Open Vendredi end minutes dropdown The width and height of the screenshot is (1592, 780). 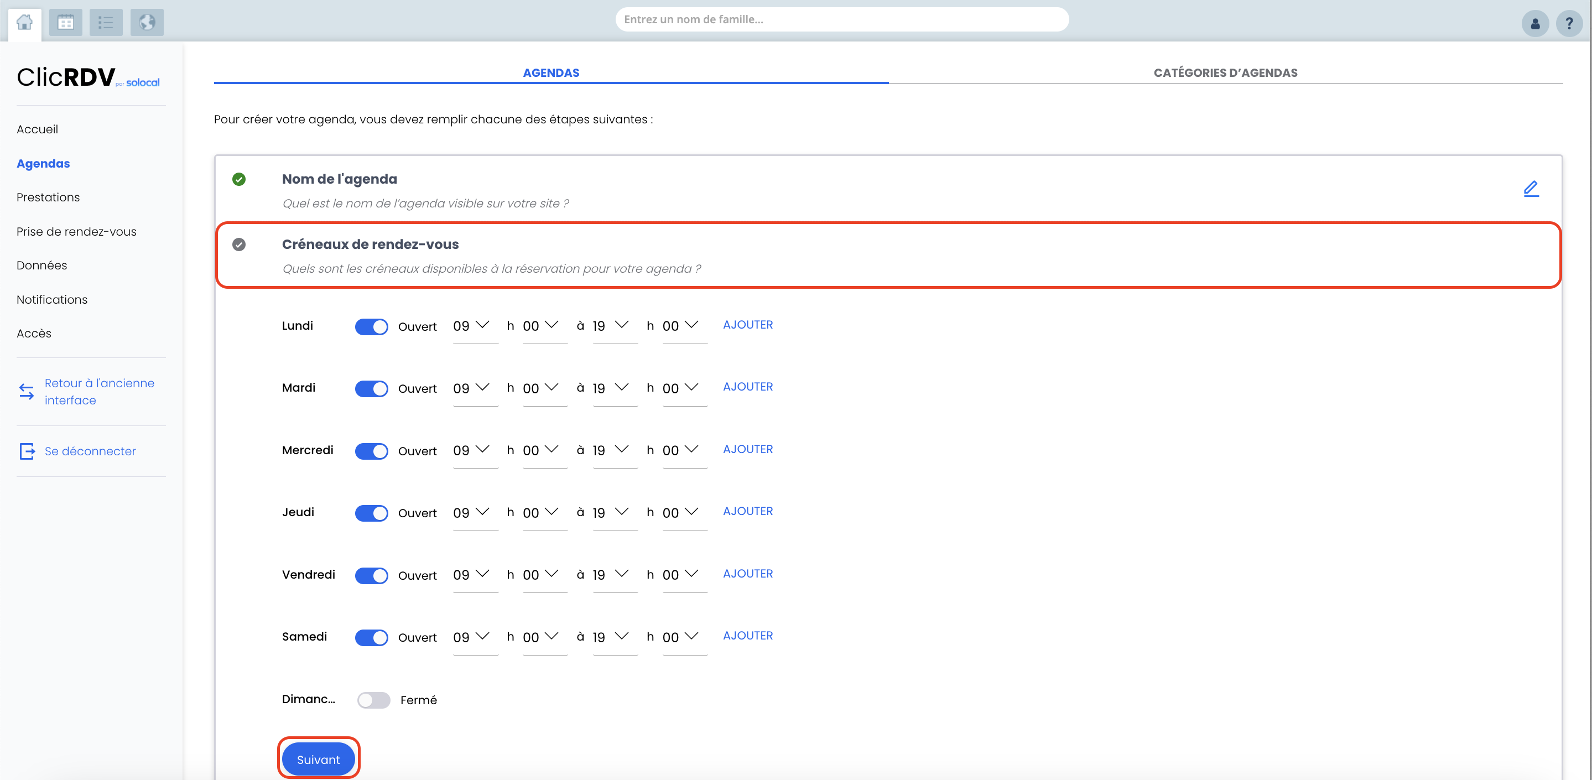coord(685,575)
